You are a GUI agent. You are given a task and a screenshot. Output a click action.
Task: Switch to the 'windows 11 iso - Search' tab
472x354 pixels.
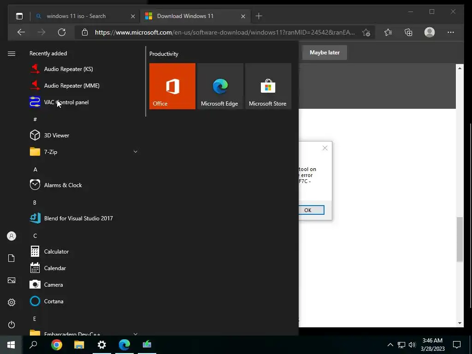76,16
